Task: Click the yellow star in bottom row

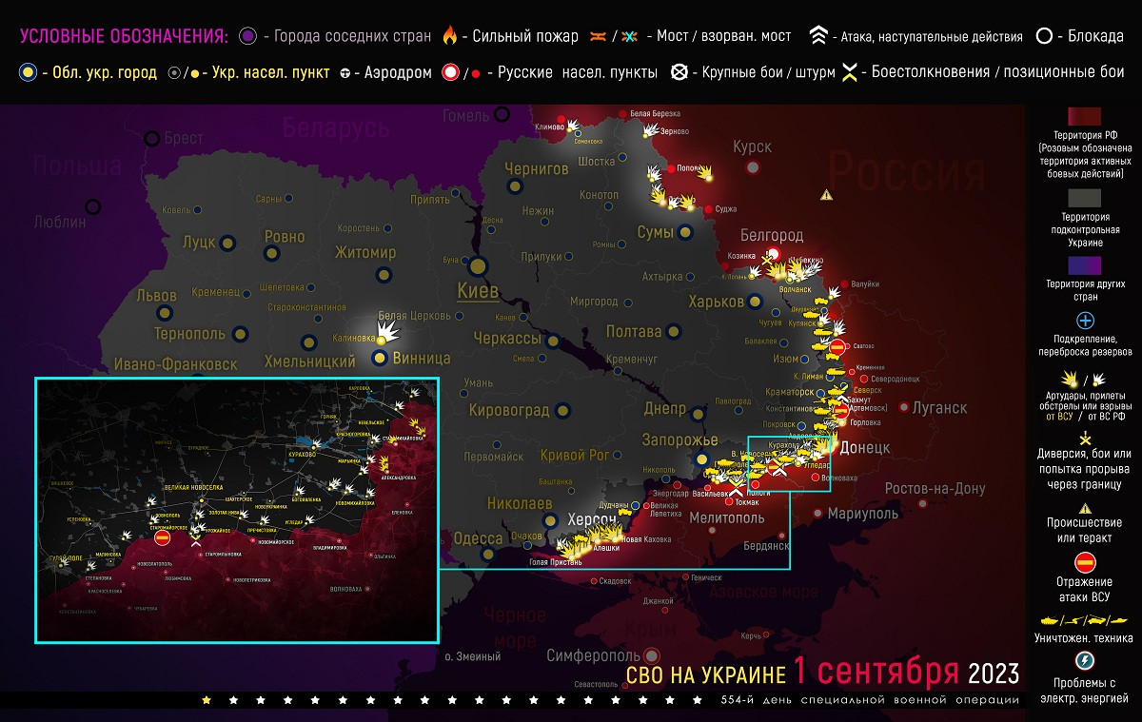Action: (207, 700)
